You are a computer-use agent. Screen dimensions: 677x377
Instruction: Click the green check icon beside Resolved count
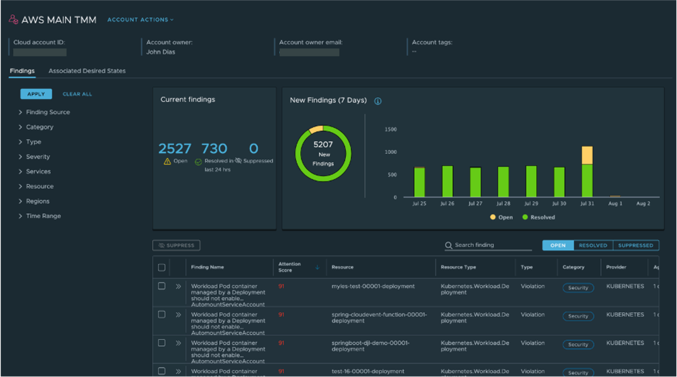198,162
